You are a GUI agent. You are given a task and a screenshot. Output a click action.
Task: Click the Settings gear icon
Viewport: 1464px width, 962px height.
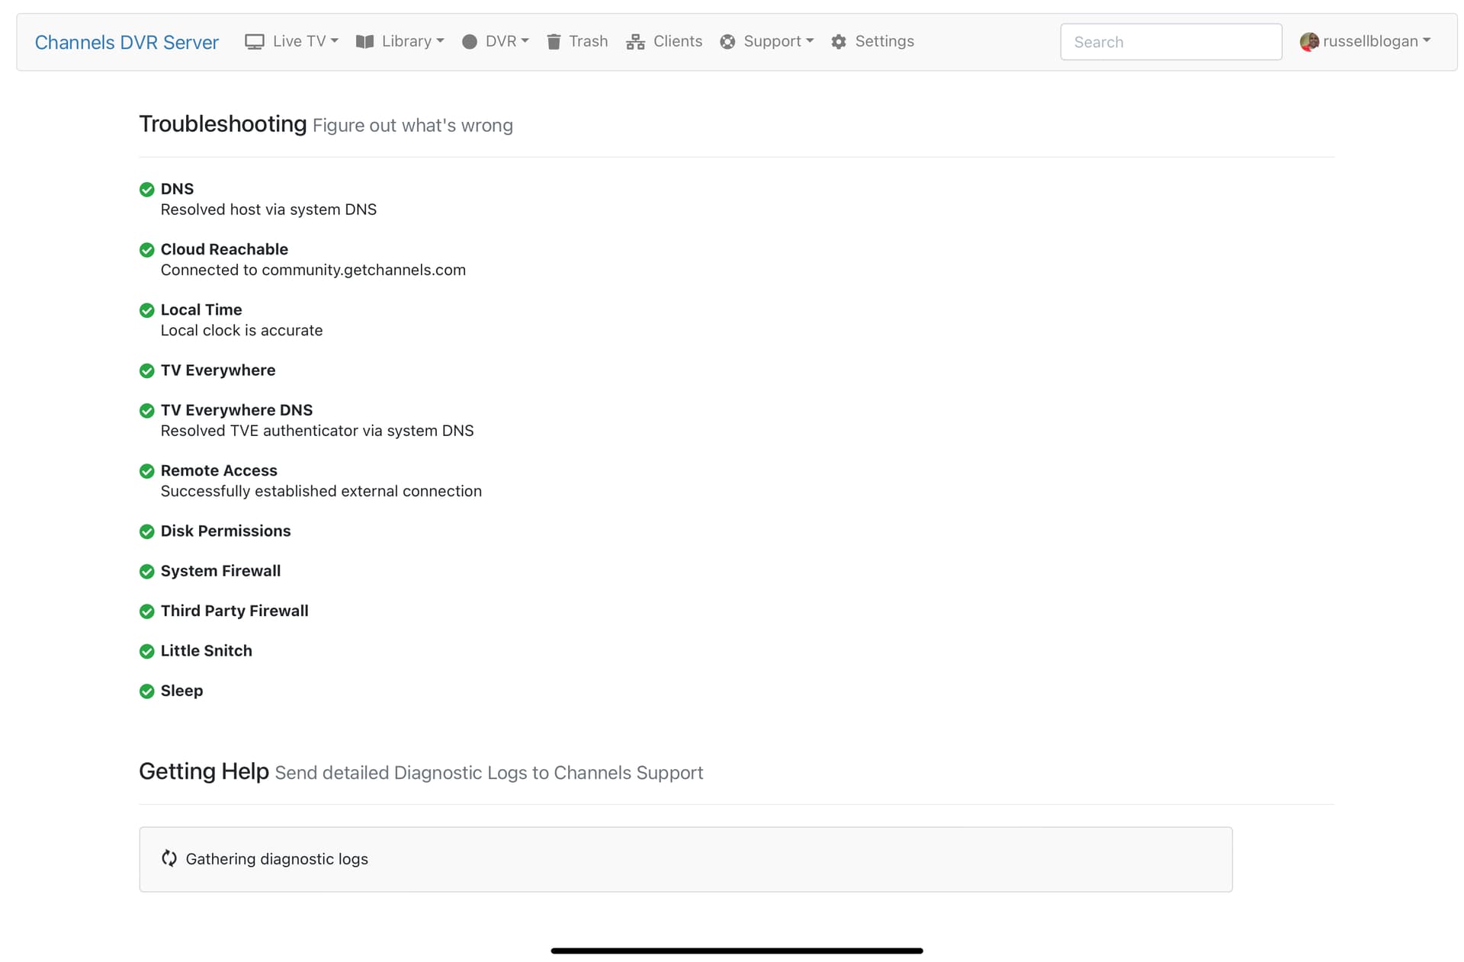point(839,42)
